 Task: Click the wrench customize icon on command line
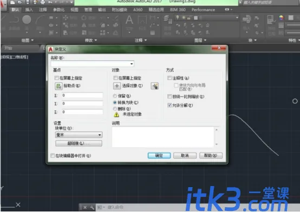pos(92,207)
